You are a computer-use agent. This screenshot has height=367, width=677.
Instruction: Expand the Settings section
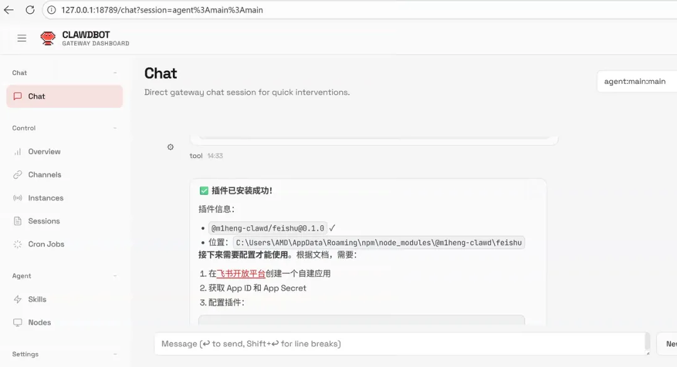[114, 354]
